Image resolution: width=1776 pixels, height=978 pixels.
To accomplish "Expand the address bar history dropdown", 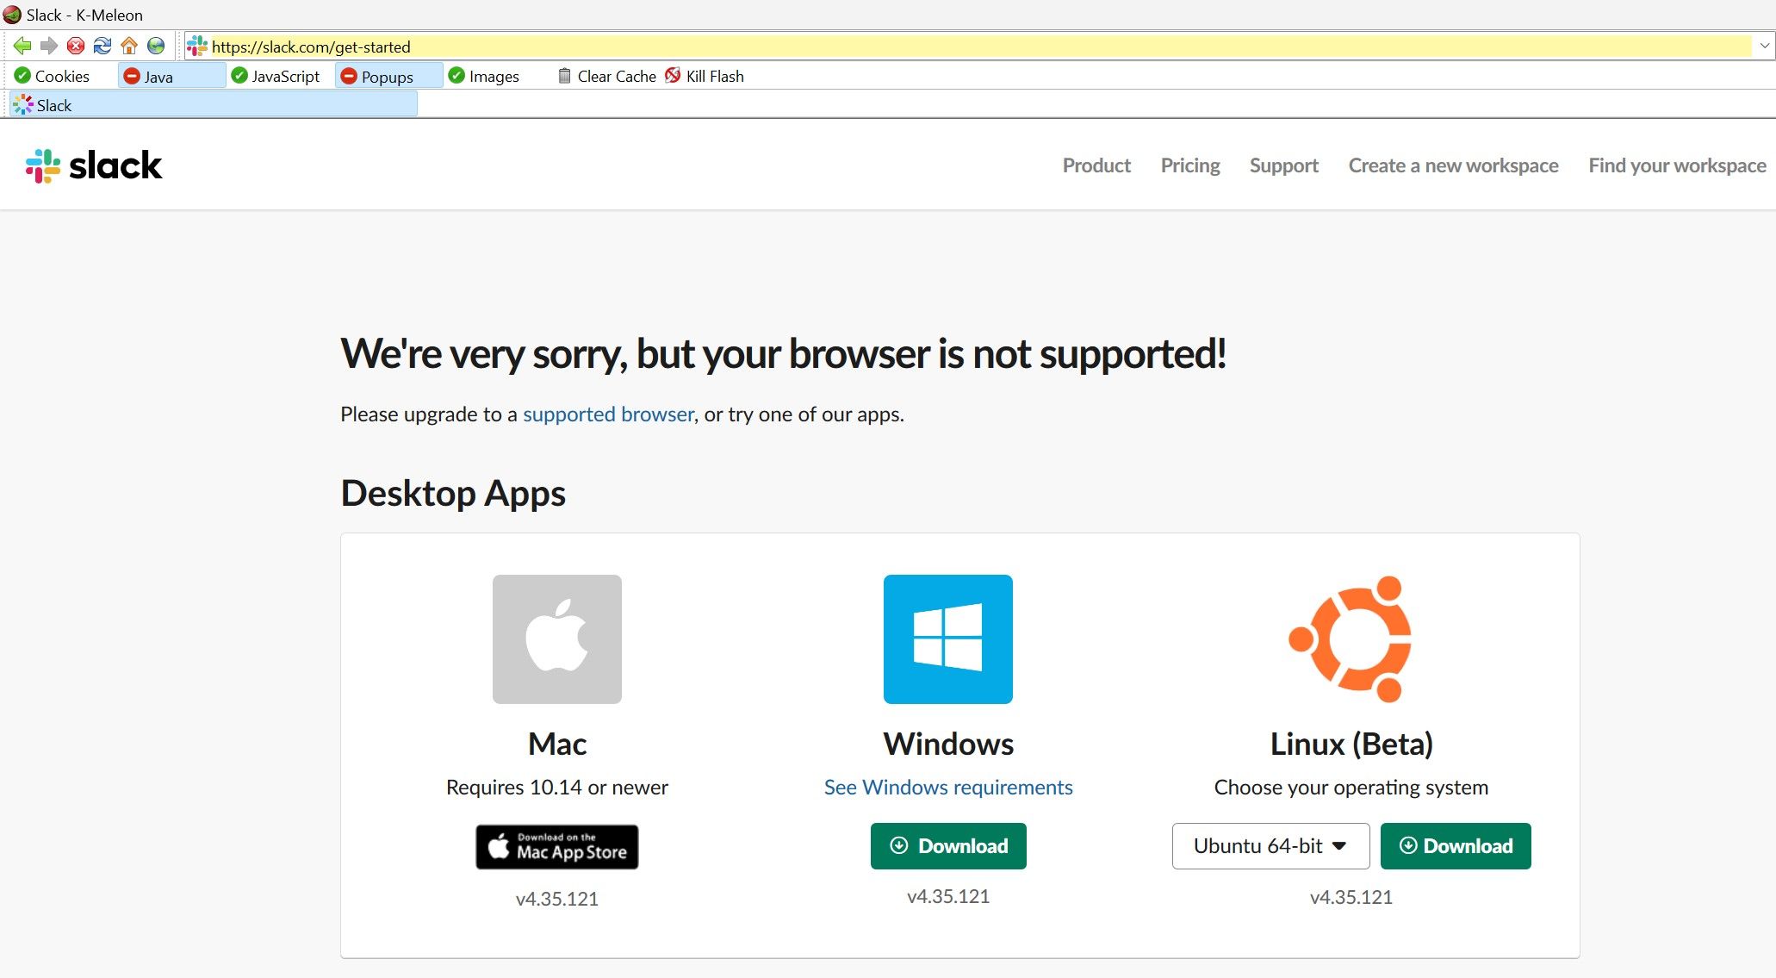I will point(1764,46).
